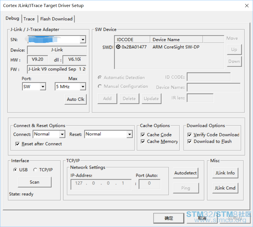Click the Device Name column header
The image size is (253, 227).
tap(176, 40)
